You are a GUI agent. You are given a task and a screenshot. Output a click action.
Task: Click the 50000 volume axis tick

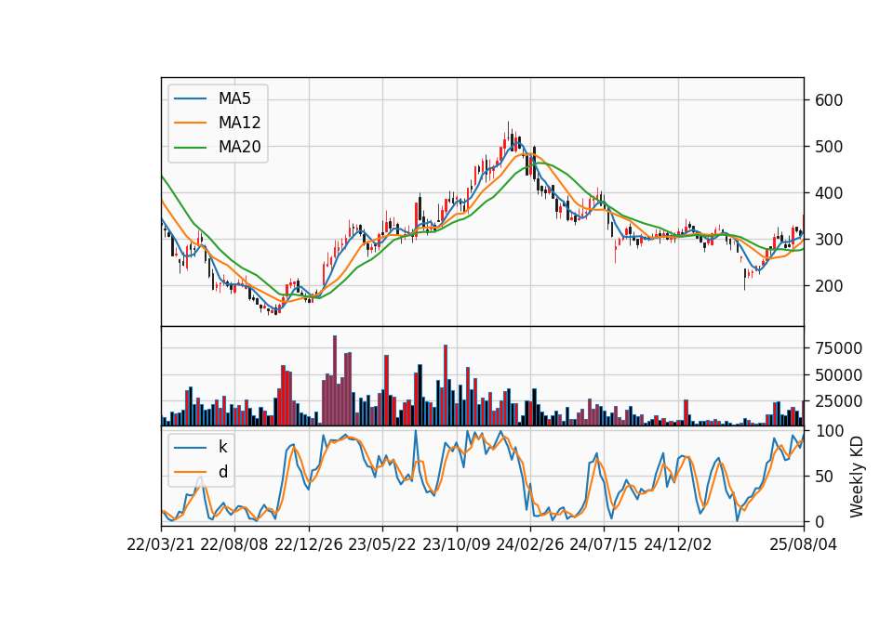pyautogui.click(x=838, y=374)
